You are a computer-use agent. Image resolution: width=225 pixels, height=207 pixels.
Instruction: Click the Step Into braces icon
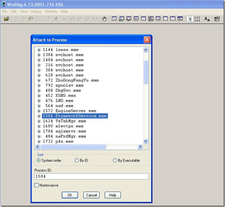73,19
